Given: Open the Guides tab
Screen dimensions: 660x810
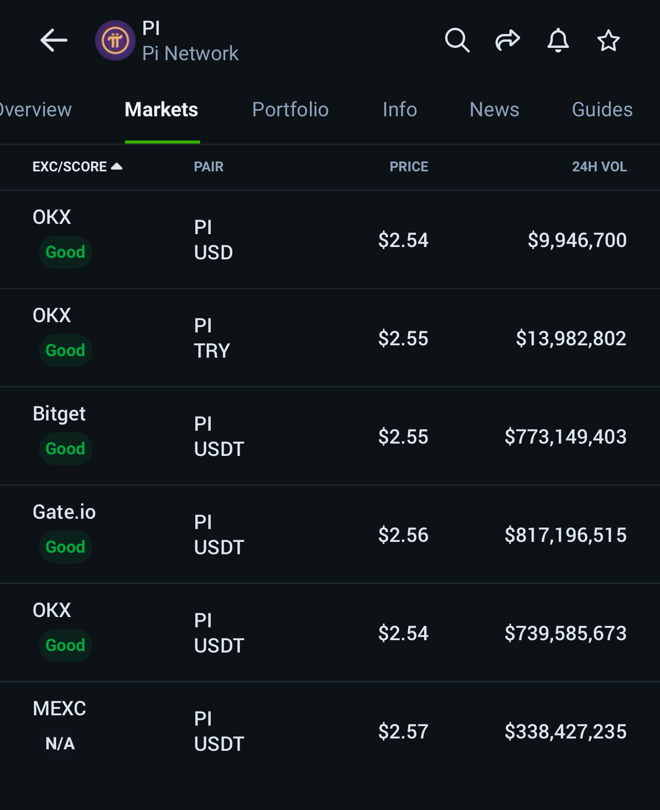Looking at the screenshot, I should click(602, 110).
